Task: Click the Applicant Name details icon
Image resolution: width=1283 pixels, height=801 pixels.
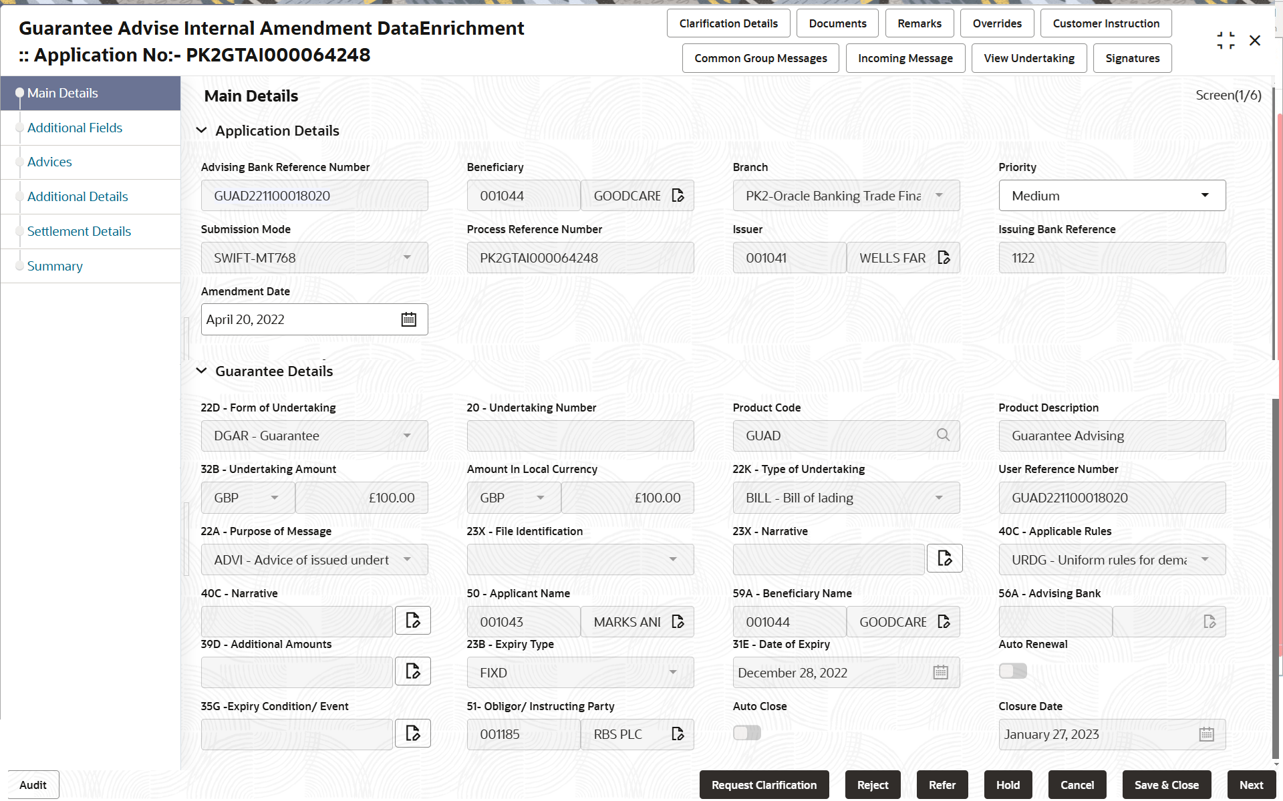Action: pyautogui.click(x=678, y=622)
